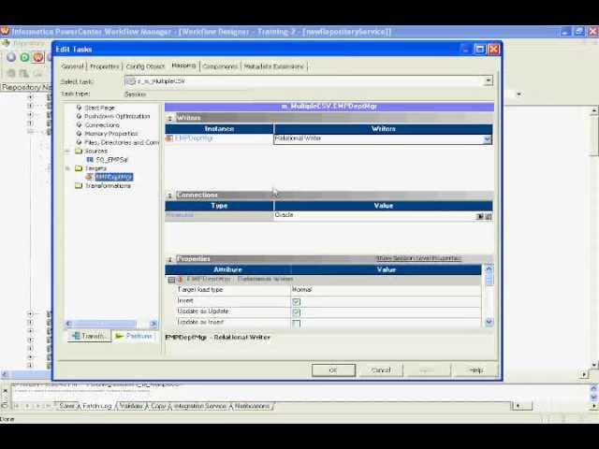Viewport: 599px width, 449px height.
Task: Select the Mapping tab
Action: [x=183, y=65]
